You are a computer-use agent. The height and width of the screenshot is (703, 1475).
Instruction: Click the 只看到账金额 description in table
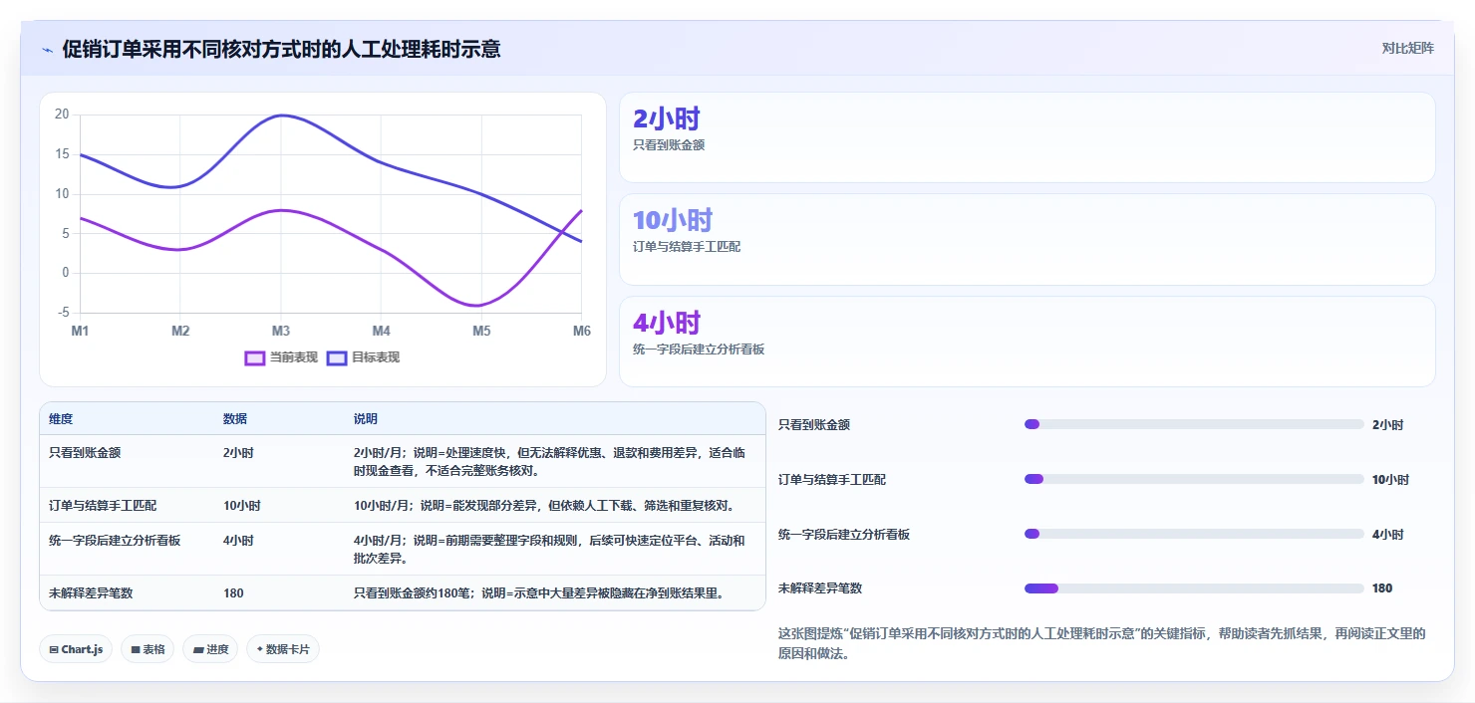point(549,461)
